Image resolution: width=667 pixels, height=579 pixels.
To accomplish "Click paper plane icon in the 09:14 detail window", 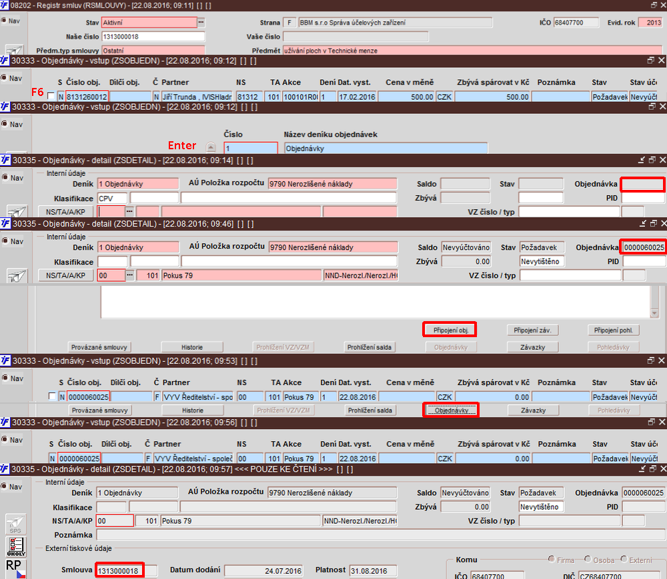I will tap(17, 211).
